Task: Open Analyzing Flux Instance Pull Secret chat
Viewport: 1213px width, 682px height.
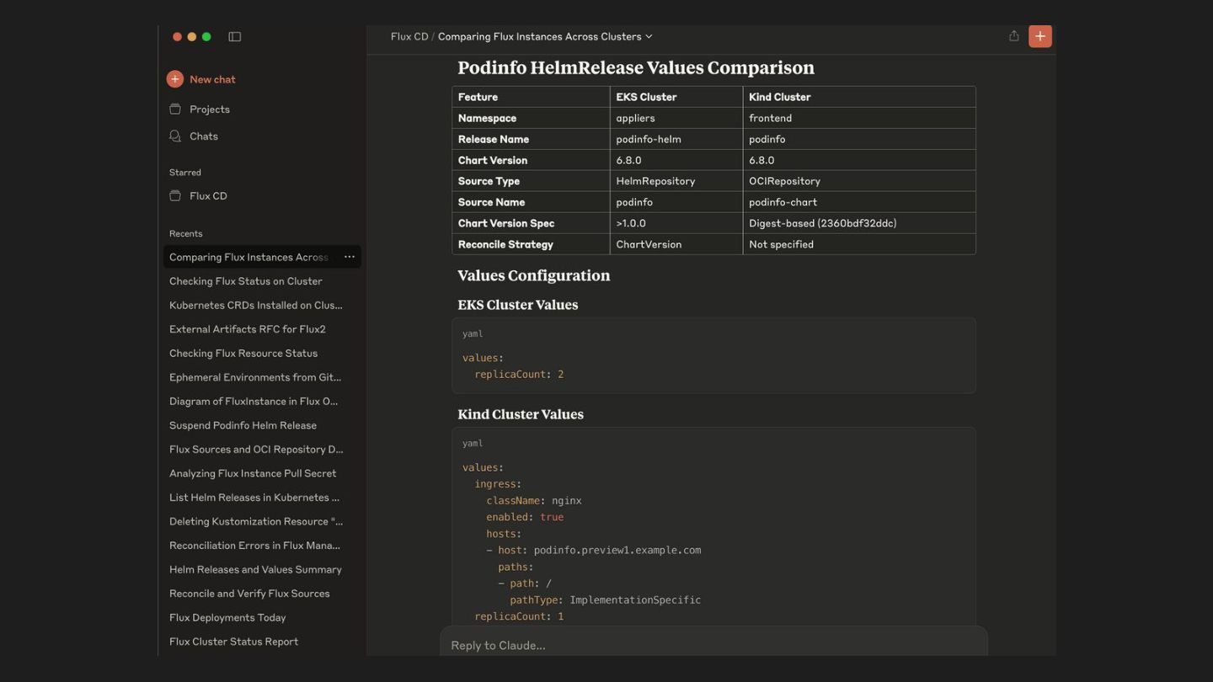Action: pos(253,473)
